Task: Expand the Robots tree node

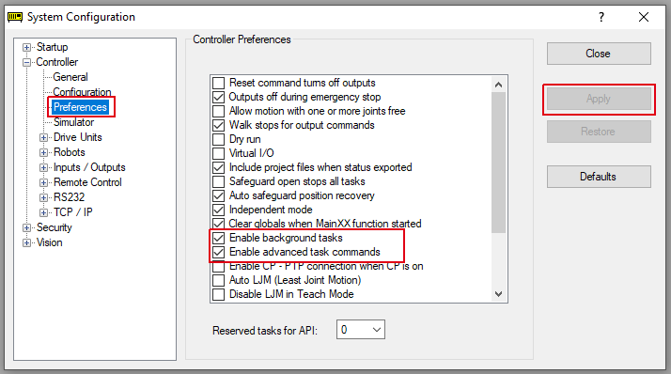Action: (x=43, y=153)
